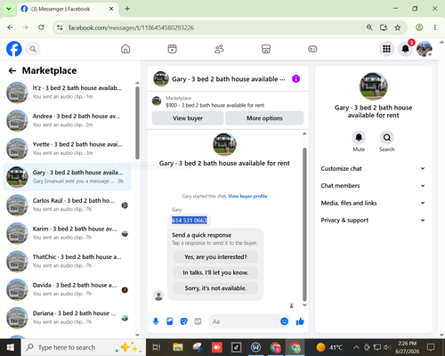
Task: Expand the Chat members section
Action: coord(373,186)
